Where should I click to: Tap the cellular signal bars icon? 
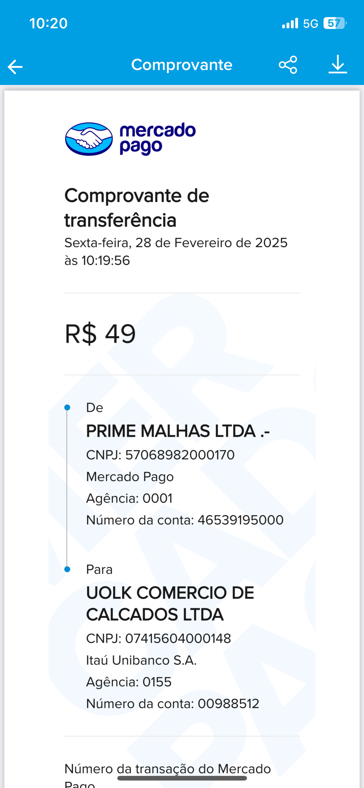(290, 23)
